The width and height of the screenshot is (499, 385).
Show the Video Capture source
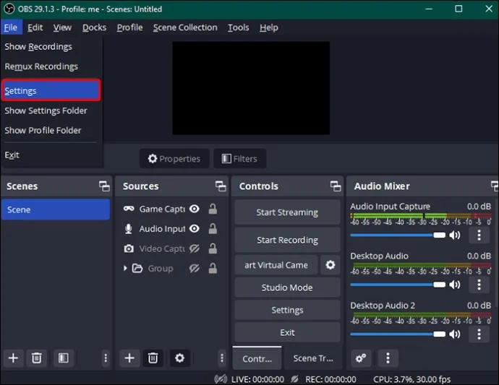click(194, 248)
